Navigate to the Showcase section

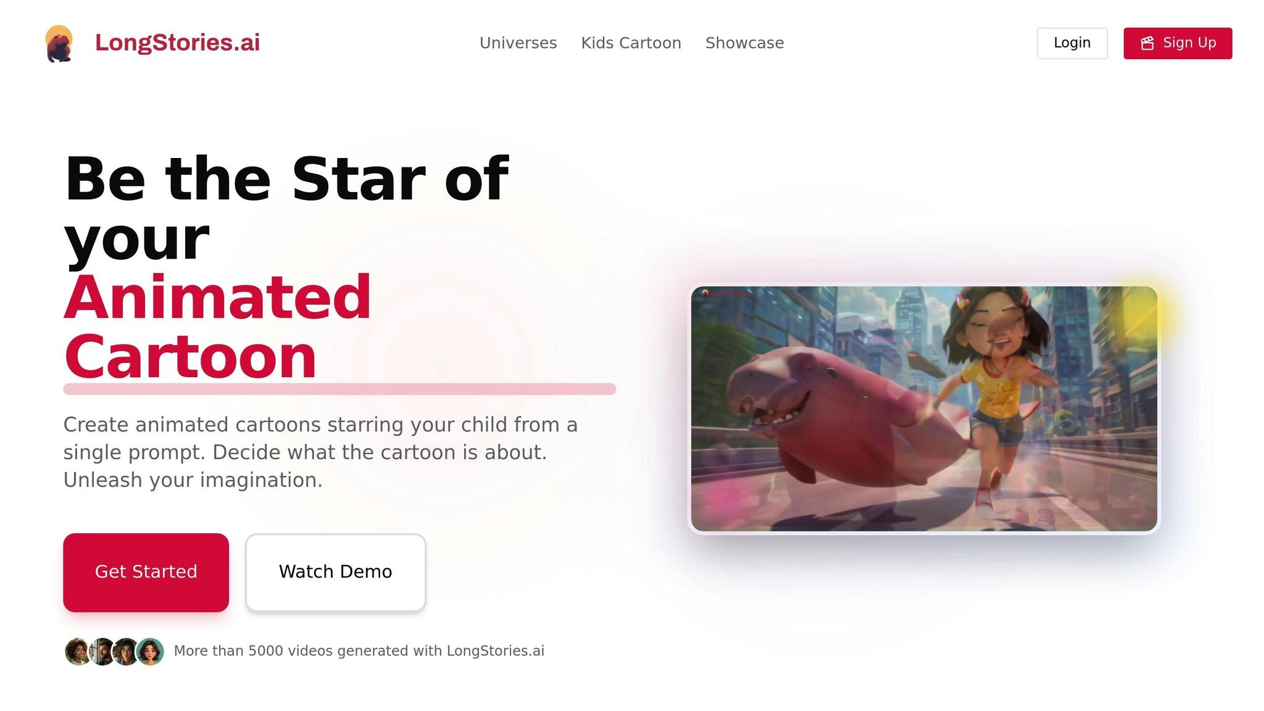click(744, 43)
